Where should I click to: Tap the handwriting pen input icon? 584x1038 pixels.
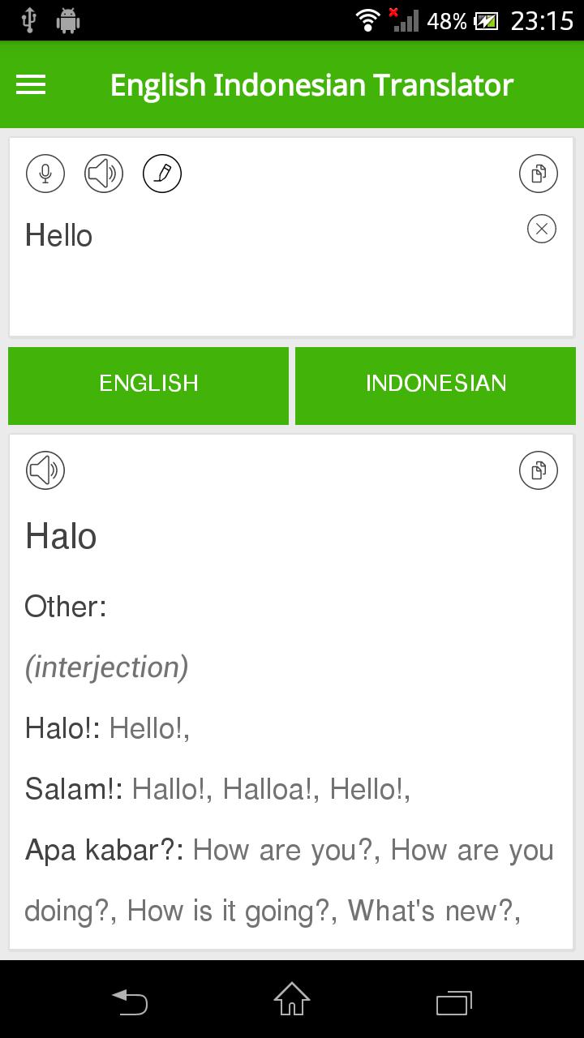pos(162,174)
